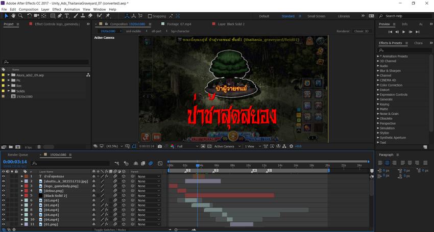Select the Pan Behind anchor point tool

click(44, 16)
